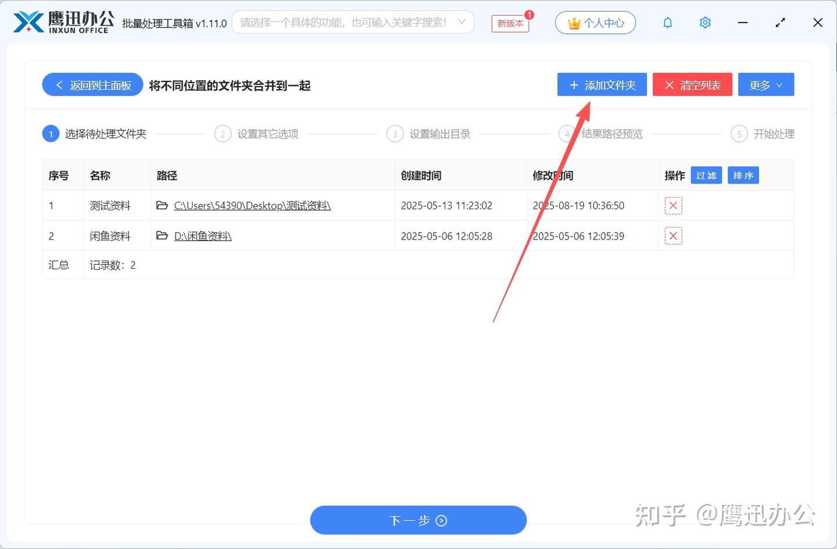Click the folder icon beside 闲鱼资料 path
This screenshot has height=549, width=837.
pyautogui.click(x=162, y=236)
